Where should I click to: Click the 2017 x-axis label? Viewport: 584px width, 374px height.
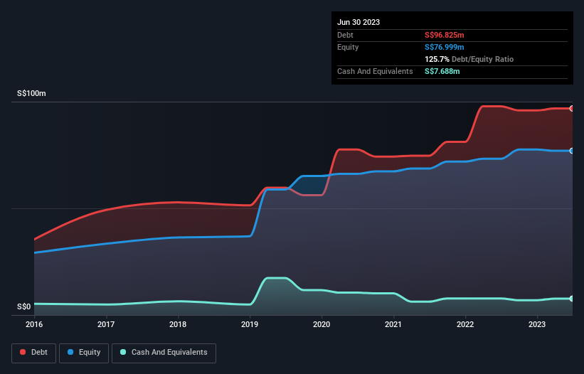pyautogui.click(x=106, y=324)
